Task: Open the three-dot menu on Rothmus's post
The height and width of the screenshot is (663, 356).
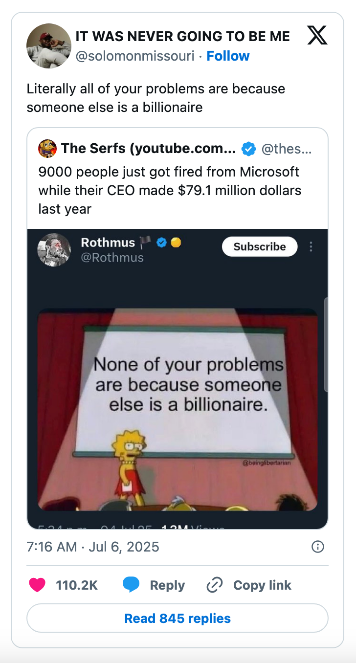Action: 311,247
